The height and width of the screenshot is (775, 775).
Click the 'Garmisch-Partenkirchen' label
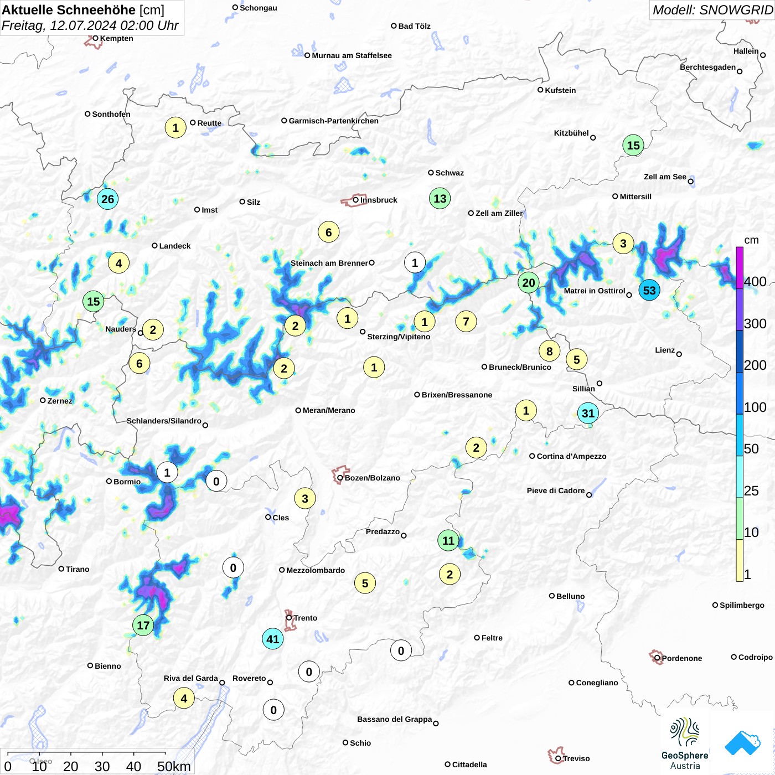click(x=334, y=121)
